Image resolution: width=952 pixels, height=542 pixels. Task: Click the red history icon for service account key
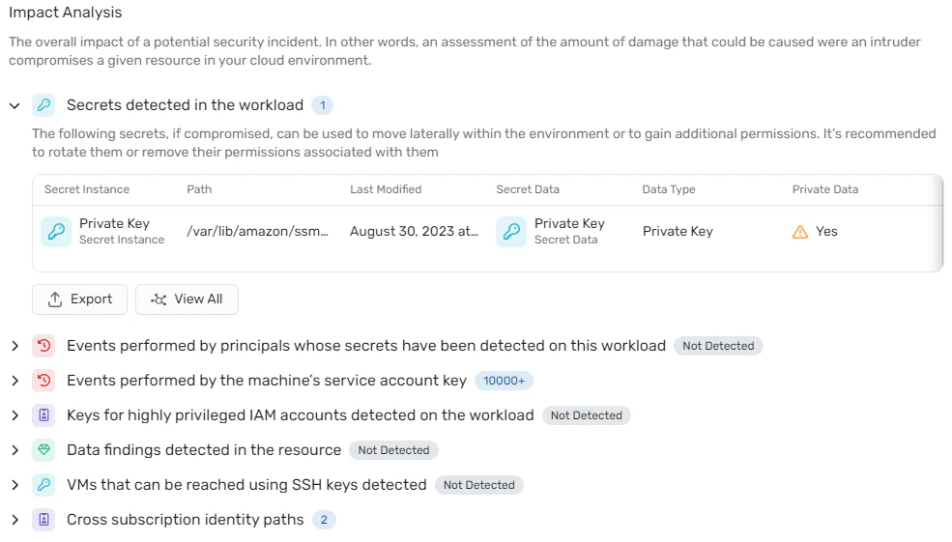click(43, 381)
